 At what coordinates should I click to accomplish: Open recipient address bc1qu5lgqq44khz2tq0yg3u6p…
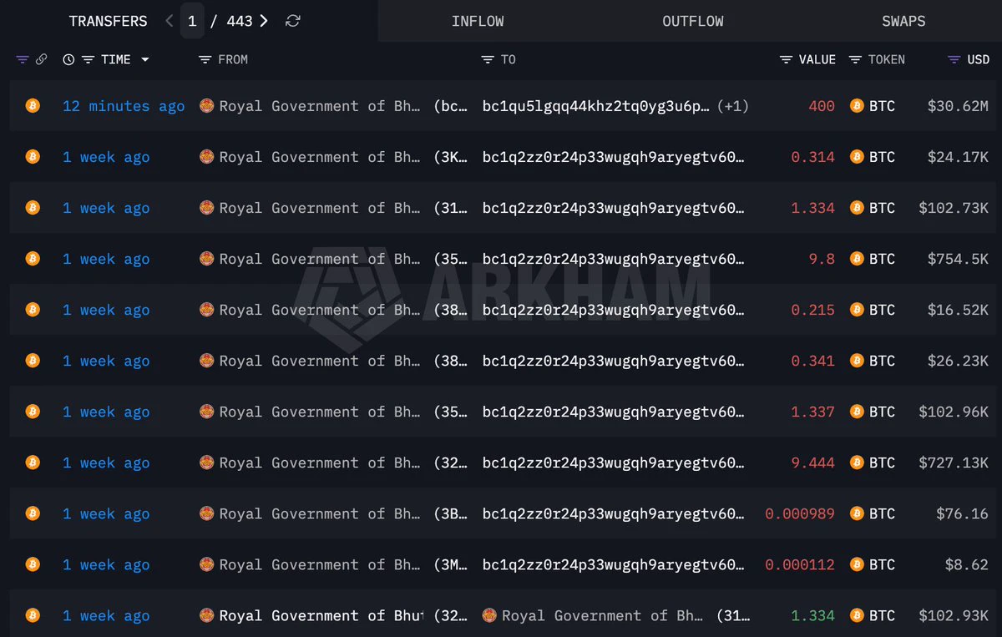(x=596, y=106)
